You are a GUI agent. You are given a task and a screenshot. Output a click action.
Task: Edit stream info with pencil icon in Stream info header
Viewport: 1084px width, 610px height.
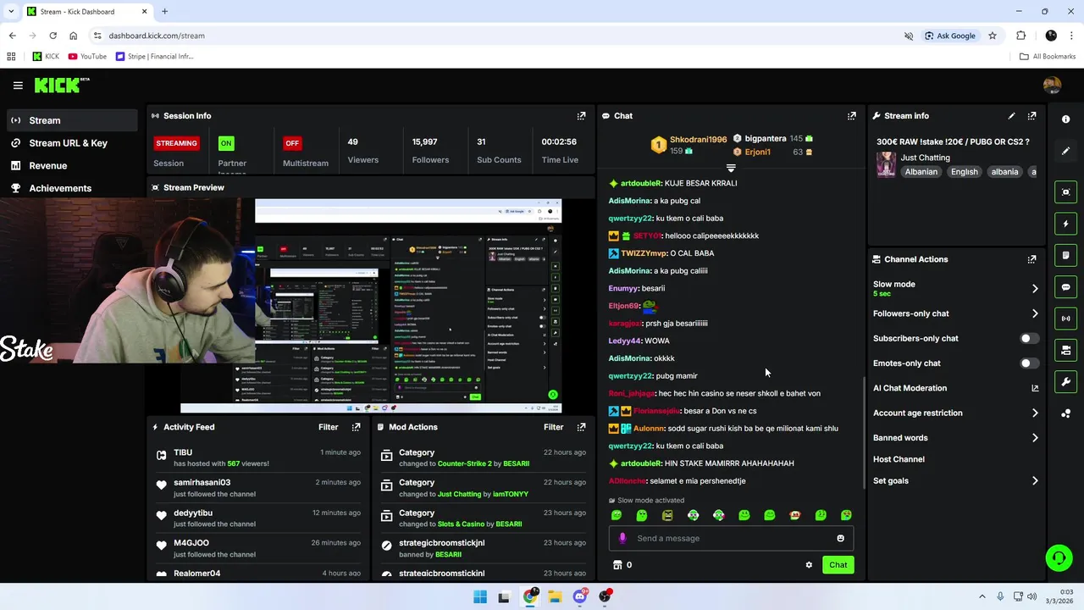pyautogui.click(x=1011, y=116)
